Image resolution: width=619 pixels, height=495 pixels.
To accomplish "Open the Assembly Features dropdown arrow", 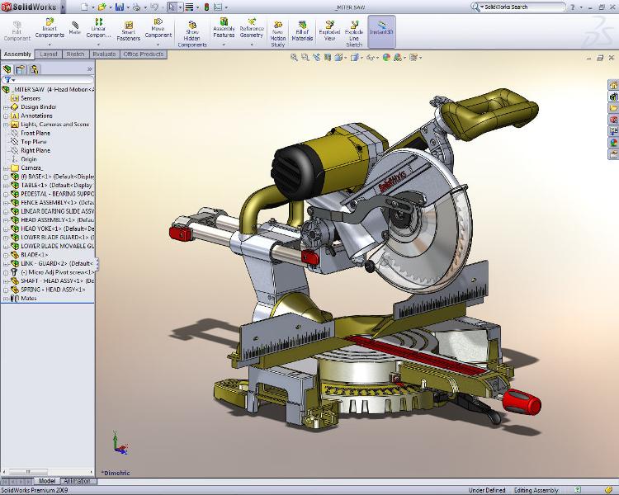I will point(224,45).
